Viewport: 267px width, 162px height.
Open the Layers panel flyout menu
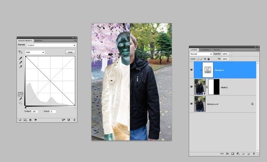257,50
